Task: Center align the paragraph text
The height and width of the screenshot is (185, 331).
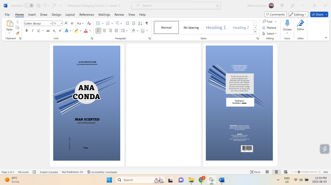Action: pos(104,31)
